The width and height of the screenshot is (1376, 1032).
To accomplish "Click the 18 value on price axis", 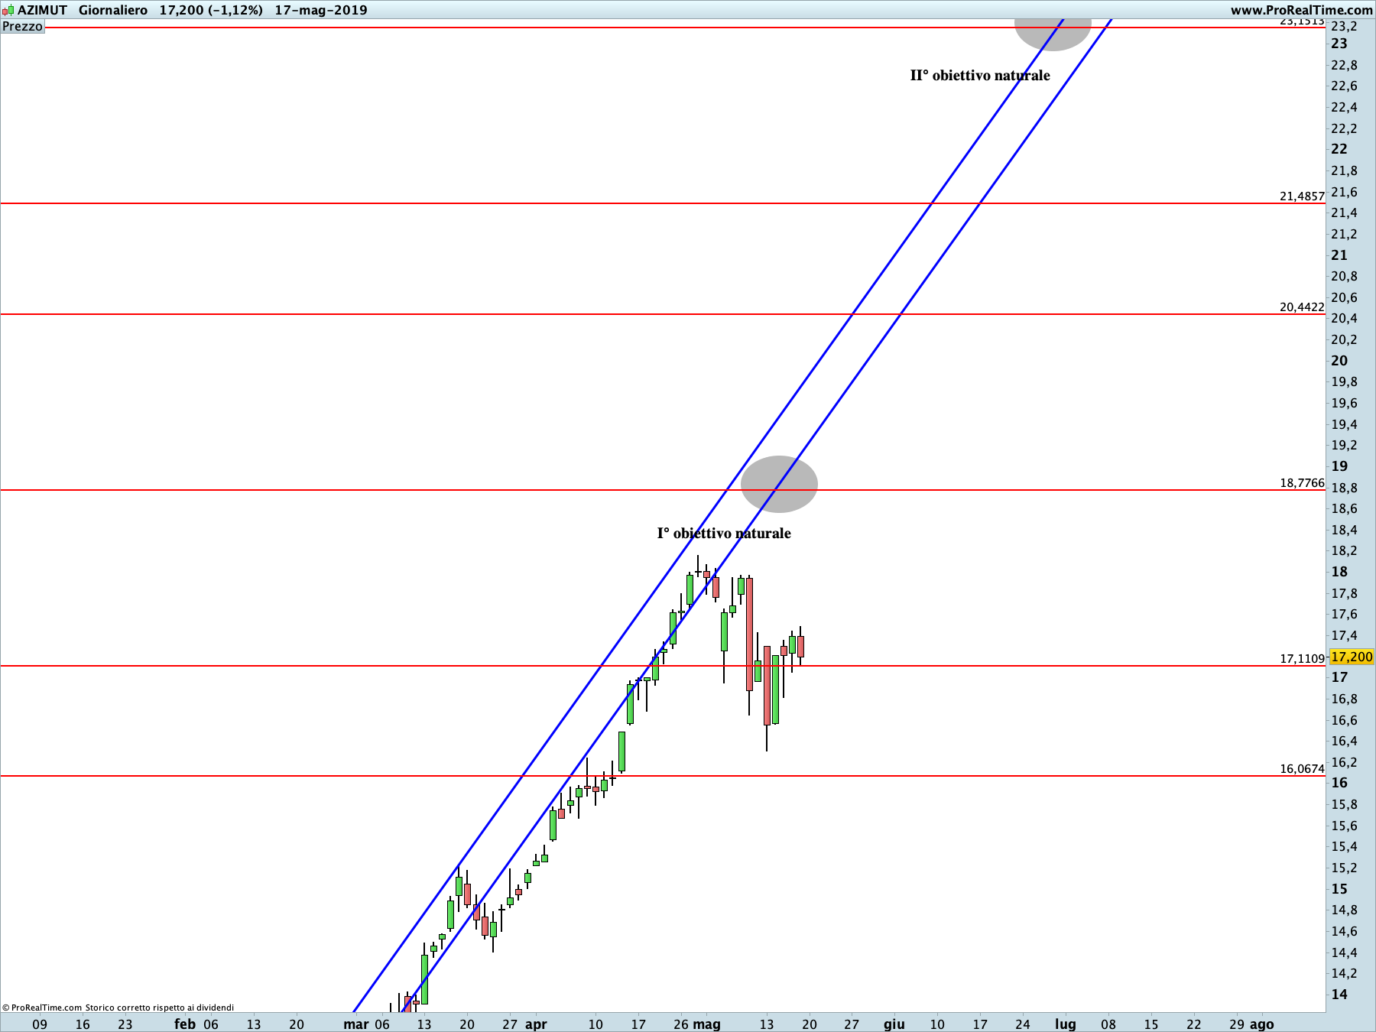I will click(x=1339, y=572).
